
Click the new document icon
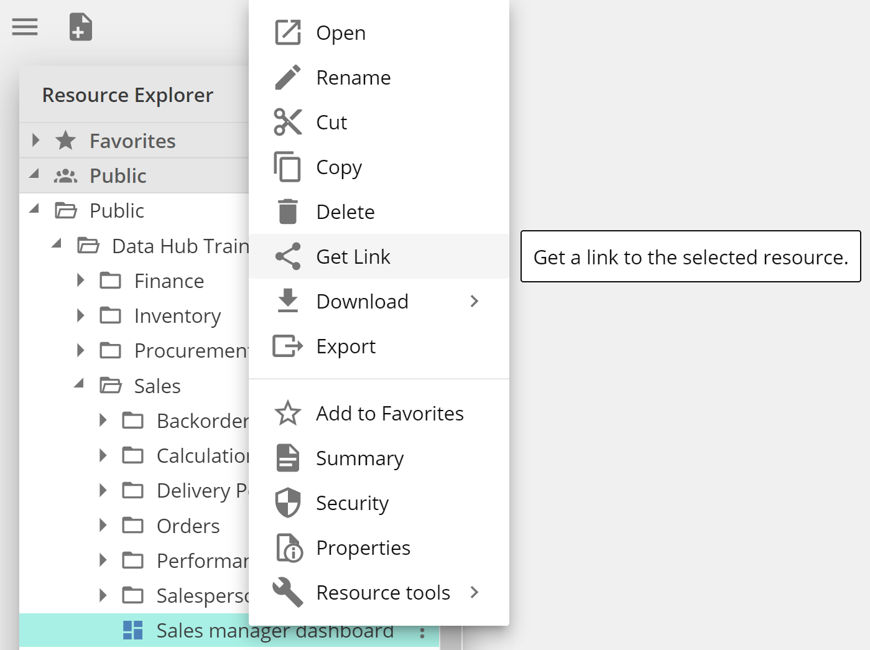tap(81, 27)
